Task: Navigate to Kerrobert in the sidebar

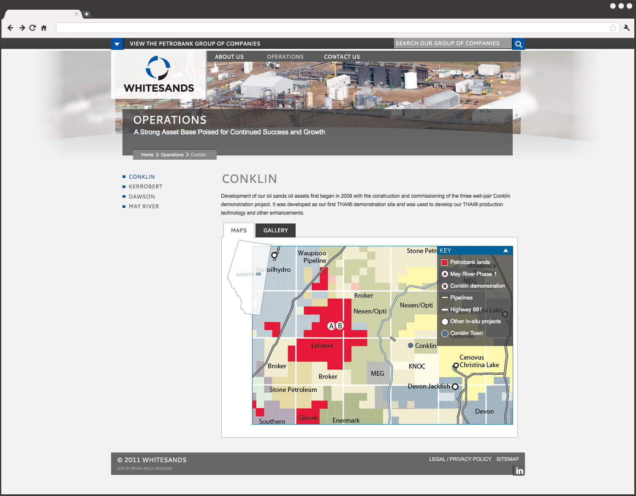Action: 145,186
